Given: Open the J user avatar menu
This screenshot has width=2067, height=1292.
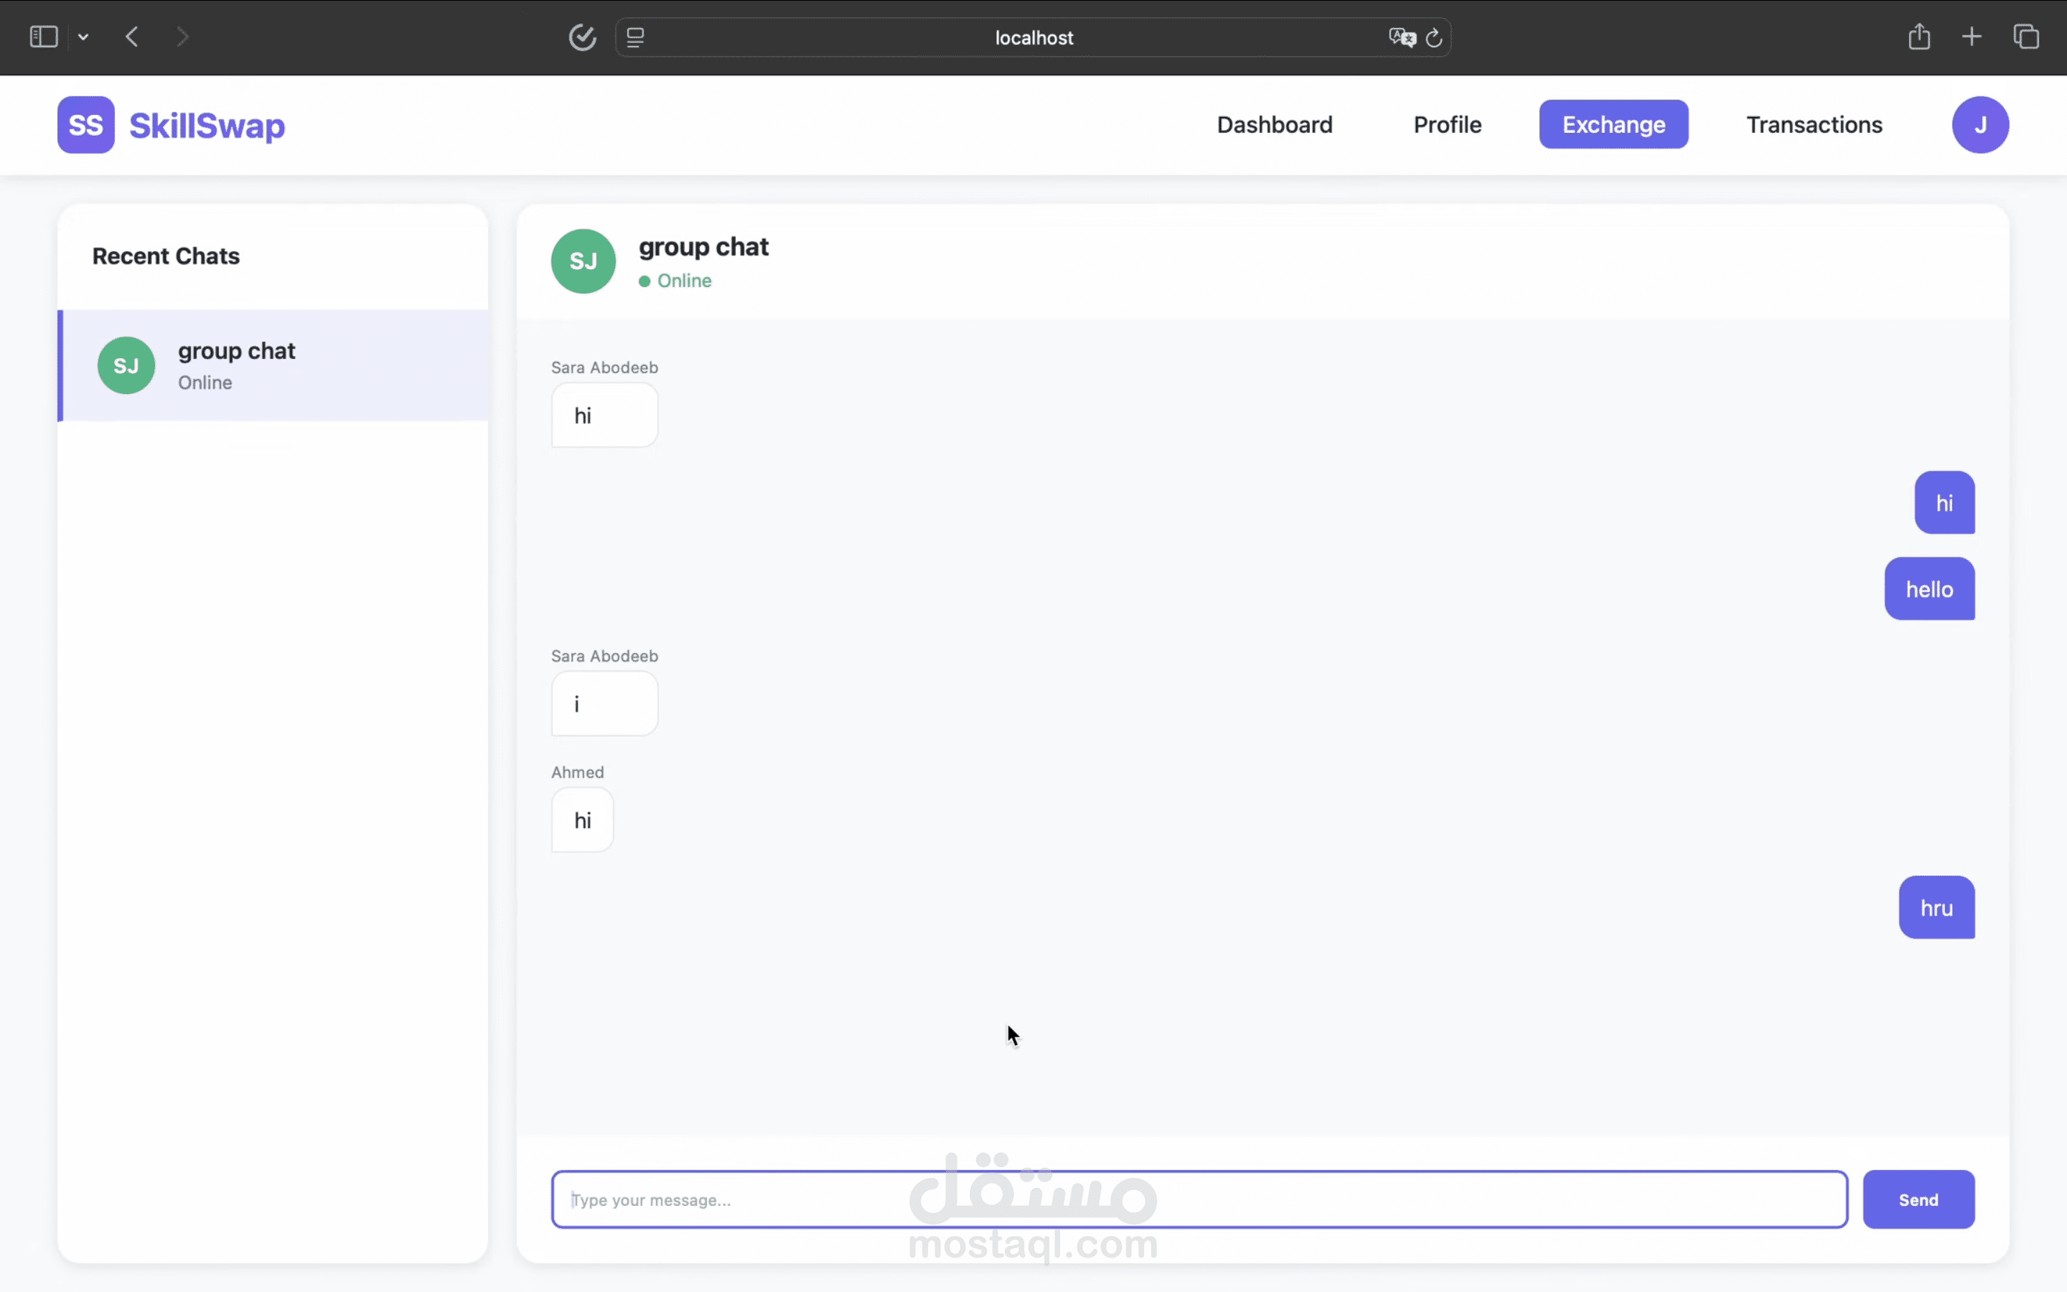Looking at the screenshot, I should coord(1979,125).
